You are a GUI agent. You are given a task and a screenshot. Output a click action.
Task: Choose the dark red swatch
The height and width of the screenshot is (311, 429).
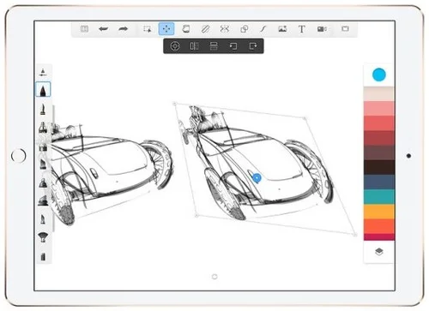pos(379,138)
